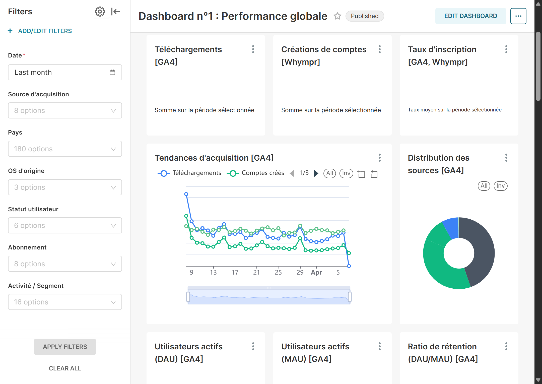Image resolution: width=542 pixels, height=384 pixels.
Task: Open the dashboard overflow menu
Action: pyautogui.click(x=518, y=16)
